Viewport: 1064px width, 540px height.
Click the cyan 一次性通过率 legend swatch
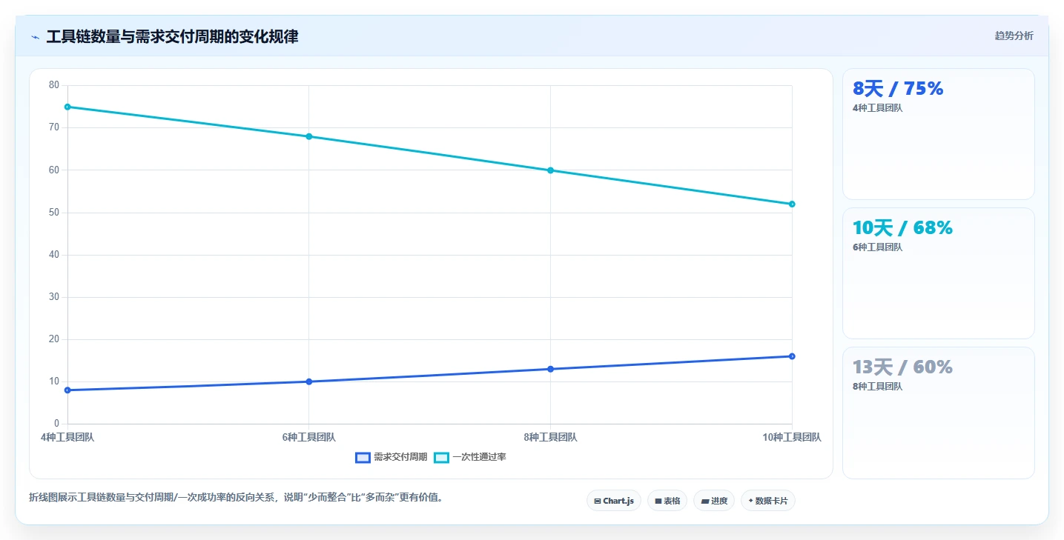click(441, 457)
